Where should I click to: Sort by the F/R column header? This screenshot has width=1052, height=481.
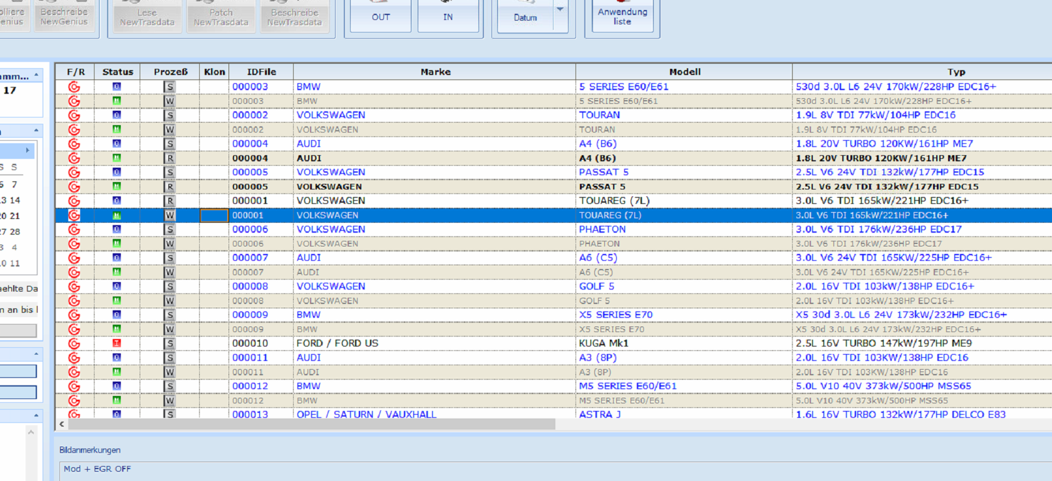[x=76, y=72]
